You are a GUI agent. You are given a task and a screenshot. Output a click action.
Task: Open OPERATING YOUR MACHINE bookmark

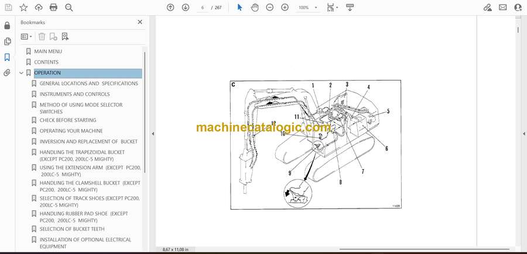(x=71, y=131)
